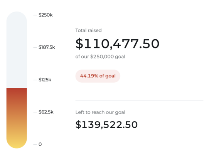Click the horizontal divider line
Image resolution: width=214 pixels, height=157 pixels.
click(x=139, y=100)
